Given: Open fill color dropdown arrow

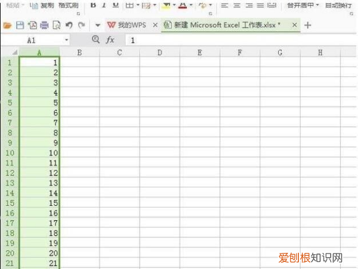Looking at the screenshot, I should [174, 5].
